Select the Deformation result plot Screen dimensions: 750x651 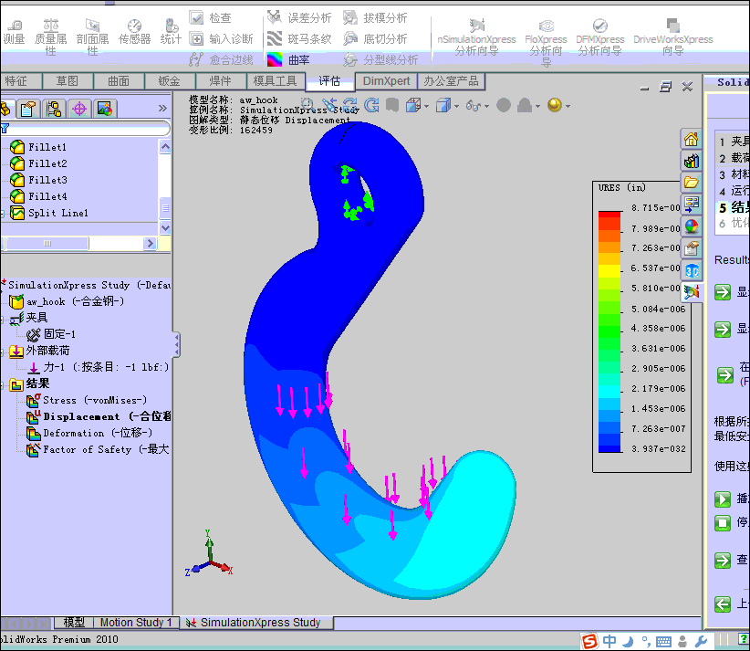click(x=89, y=433)
